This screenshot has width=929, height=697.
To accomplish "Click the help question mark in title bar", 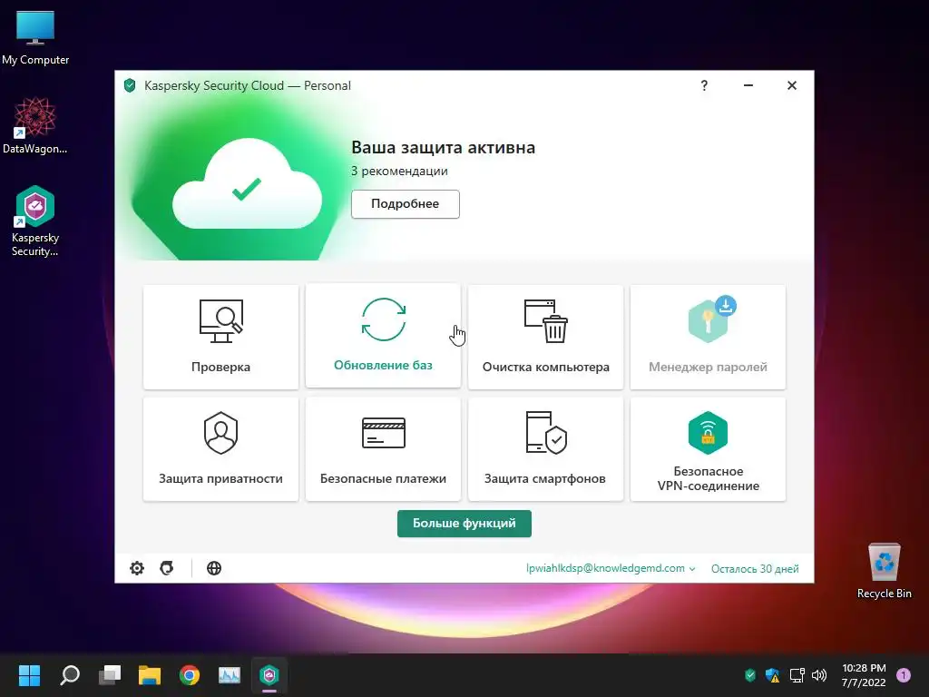I will [704, 85].
